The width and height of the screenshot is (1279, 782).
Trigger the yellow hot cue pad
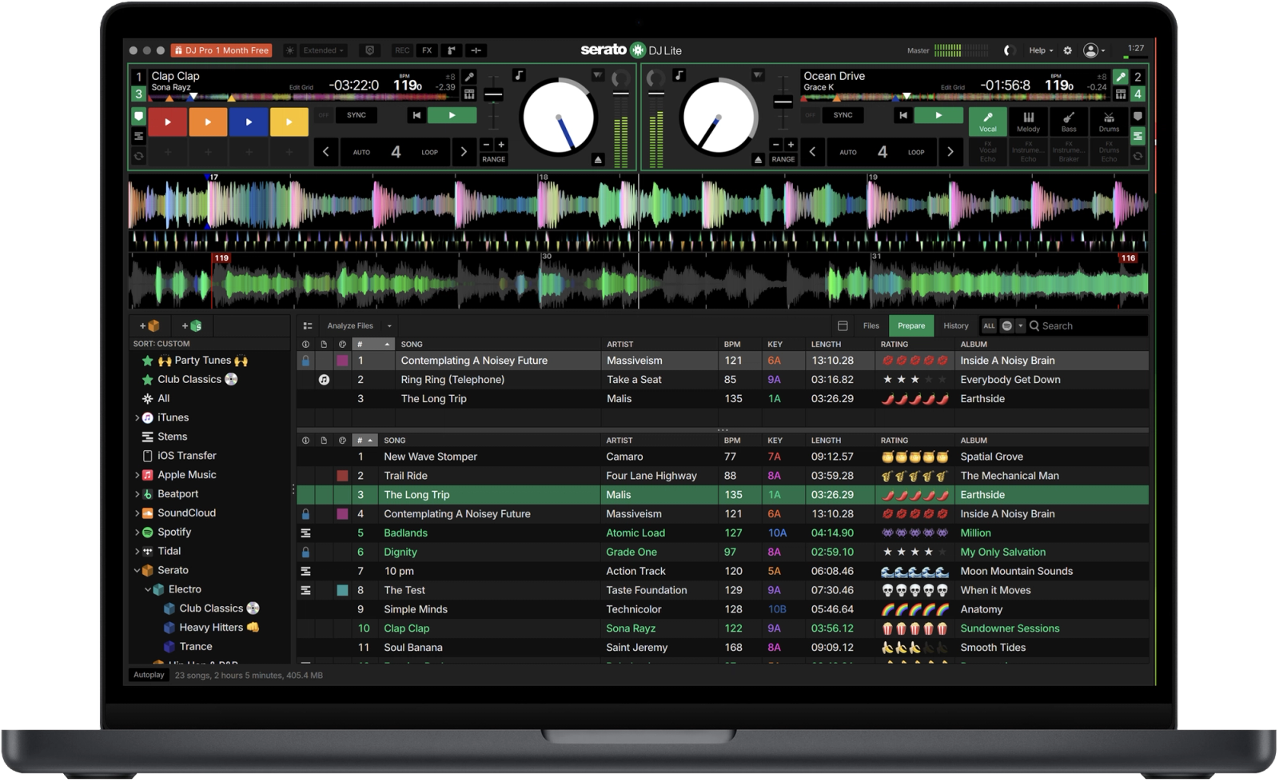pyautogui.click(x=289, y=122)
